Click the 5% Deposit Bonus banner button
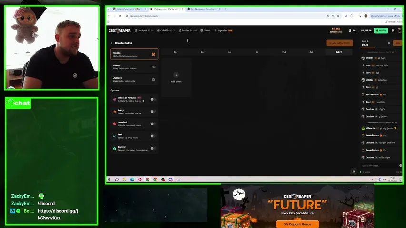Image resolution: width=406 pixels, height=228 pixels. (297, 224)
